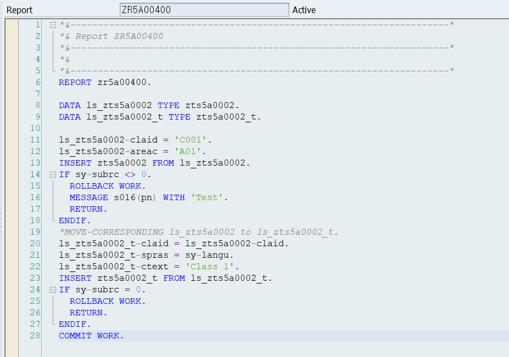The image size is (509, 357).
Task: Click the ls_zts5a0002_t-claid assignment line
Action: tap(174, 243)
